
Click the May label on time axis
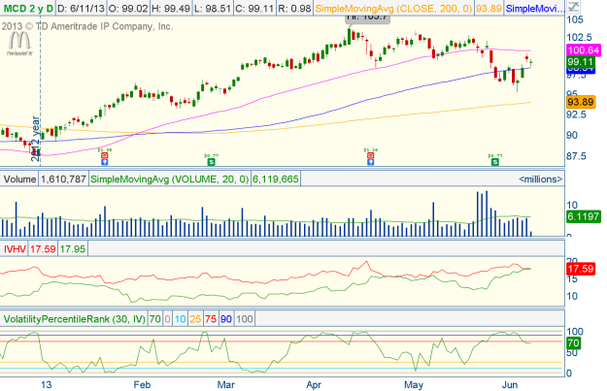point(414,385)
